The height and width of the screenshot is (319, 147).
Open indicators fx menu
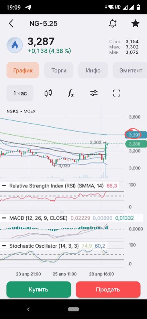click(x=71, y=93)
